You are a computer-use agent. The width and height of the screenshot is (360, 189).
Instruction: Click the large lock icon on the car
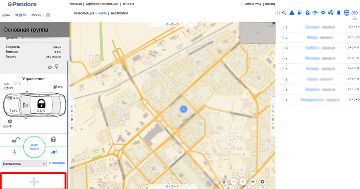pos(41,104)
